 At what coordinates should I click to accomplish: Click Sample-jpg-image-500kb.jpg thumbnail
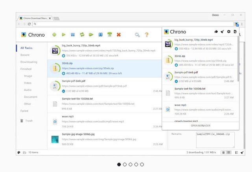55,139
